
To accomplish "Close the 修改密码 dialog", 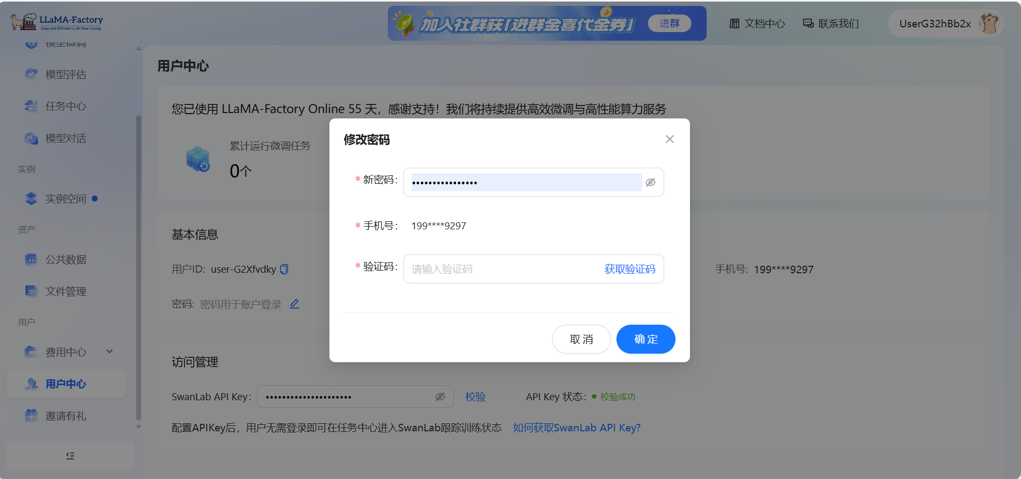I will [x=670, y=139].
